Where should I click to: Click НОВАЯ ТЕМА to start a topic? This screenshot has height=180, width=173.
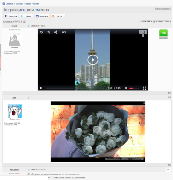[x=162, y=21]
